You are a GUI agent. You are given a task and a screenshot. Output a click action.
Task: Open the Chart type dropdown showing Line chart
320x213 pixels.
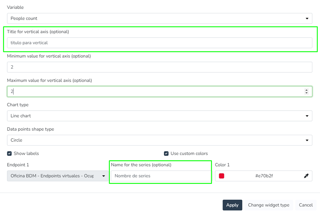[x=159, y=116]
